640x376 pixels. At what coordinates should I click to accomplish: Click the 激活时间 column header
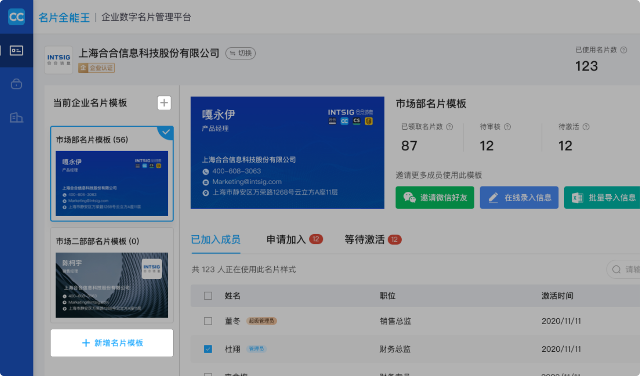pos(557,295)
